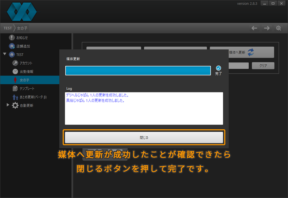This screenshot has height=198, width=288.
Task: Close the application window
Action: [x=281, y=3]
